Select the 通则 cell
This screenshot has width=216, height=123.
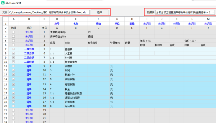coord(98,36)
